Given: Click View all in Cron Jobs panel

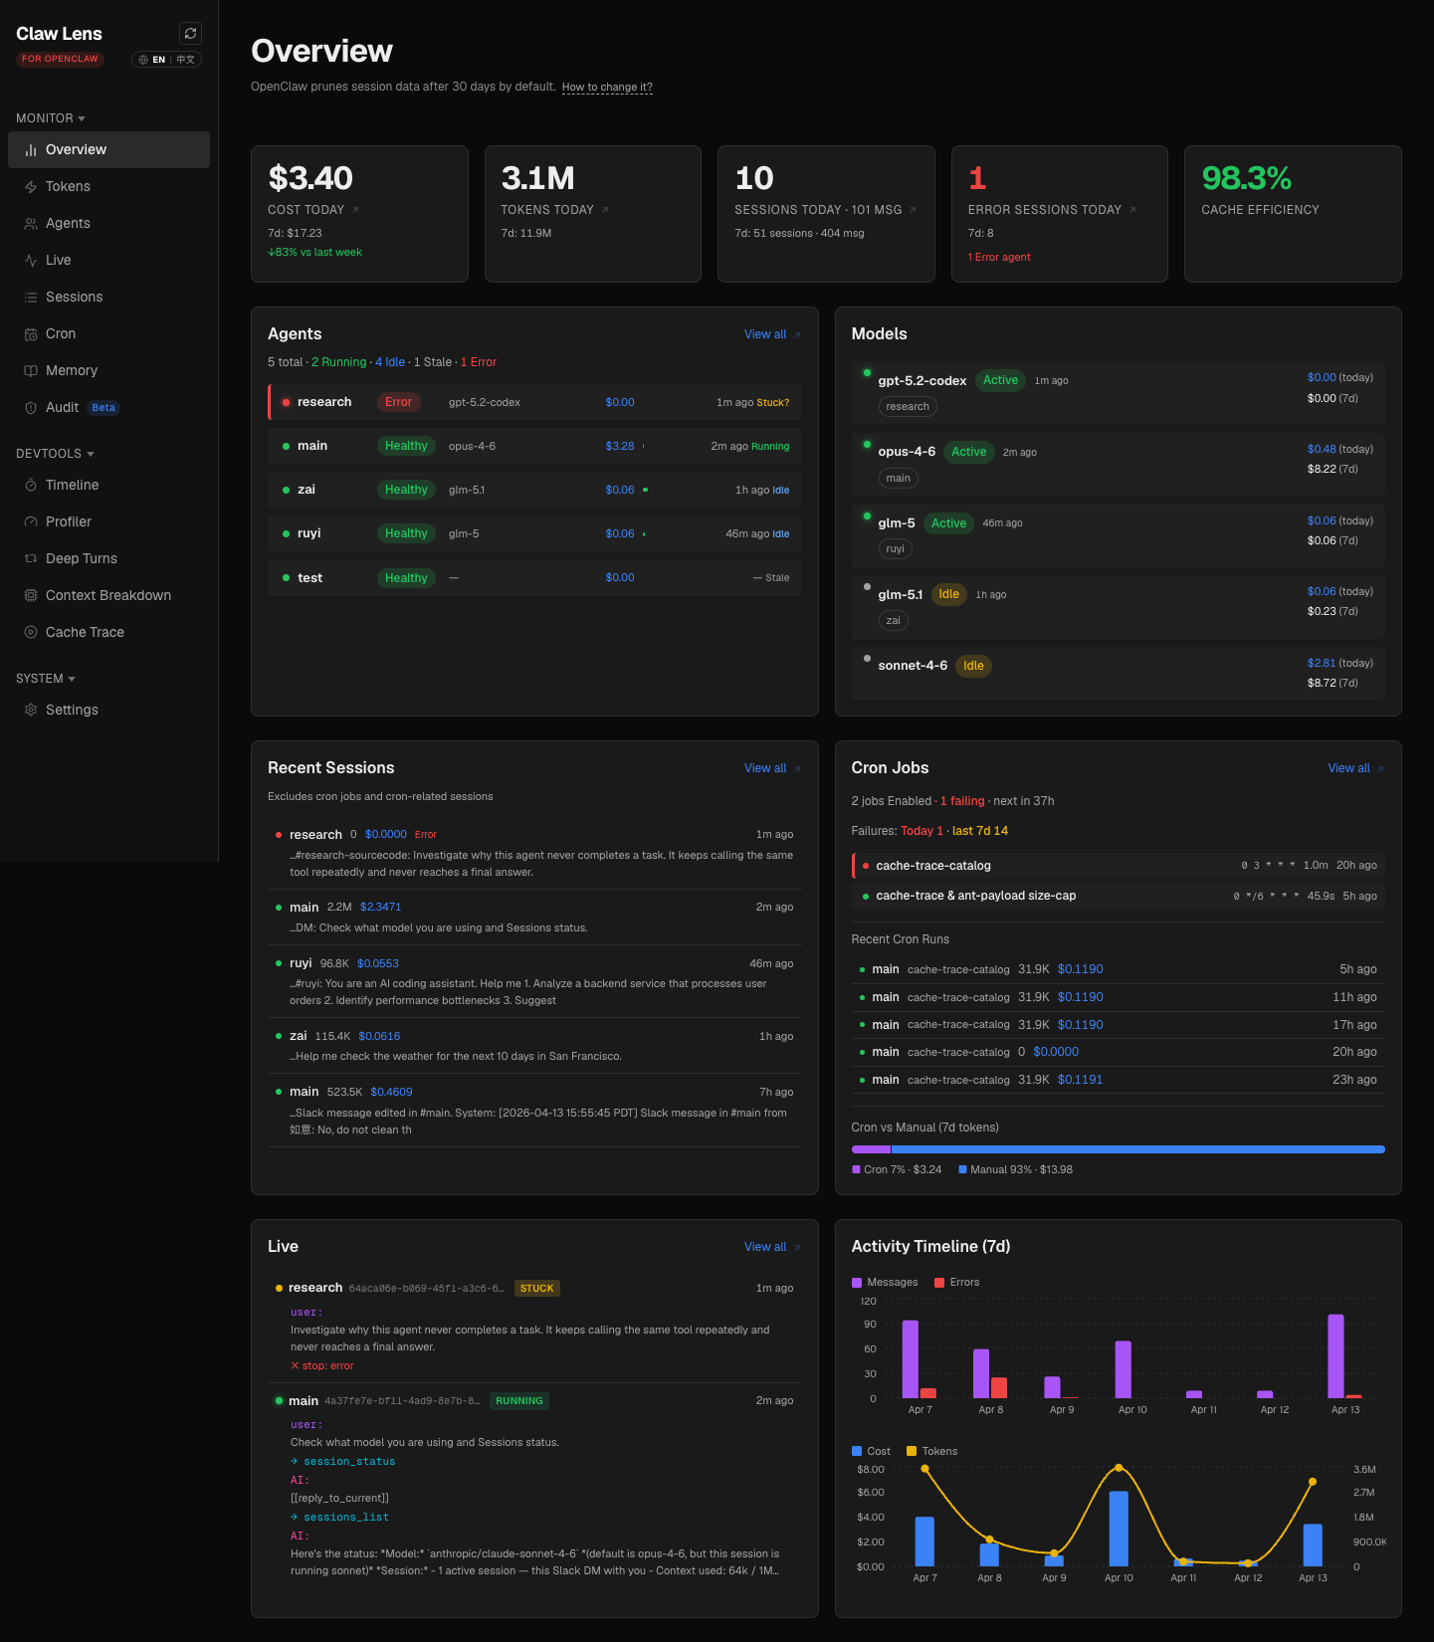Looking at the screenshot, I should 1355,768.
